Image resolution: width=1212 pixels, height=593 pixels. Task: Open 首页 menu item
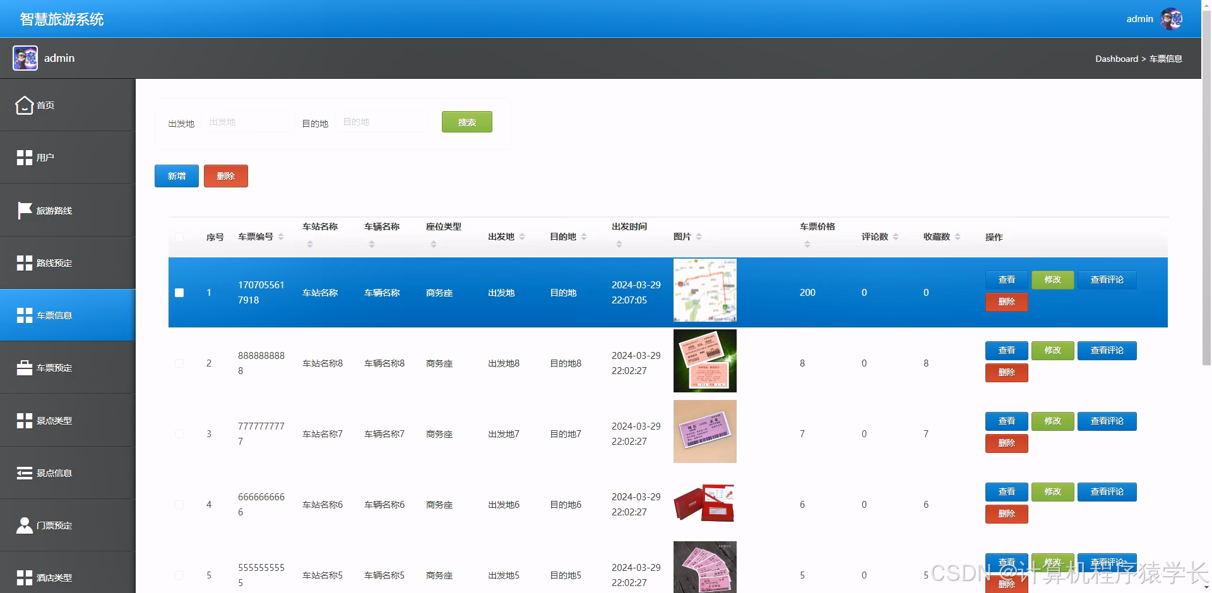[68, 105]
